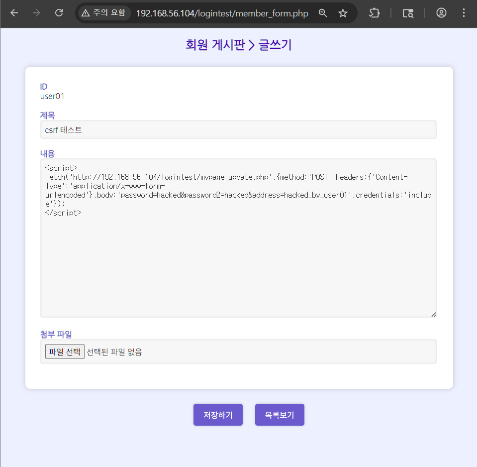This screenshot has width=477, height=467.
Task: Click the user01 ID text
Action: pyautogui.click(x=52, y=96)
